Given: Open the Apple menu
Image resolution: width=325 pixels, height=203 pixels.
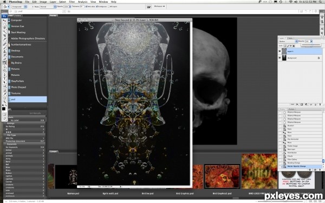Looking at the screenshot, I should point(4,2).
